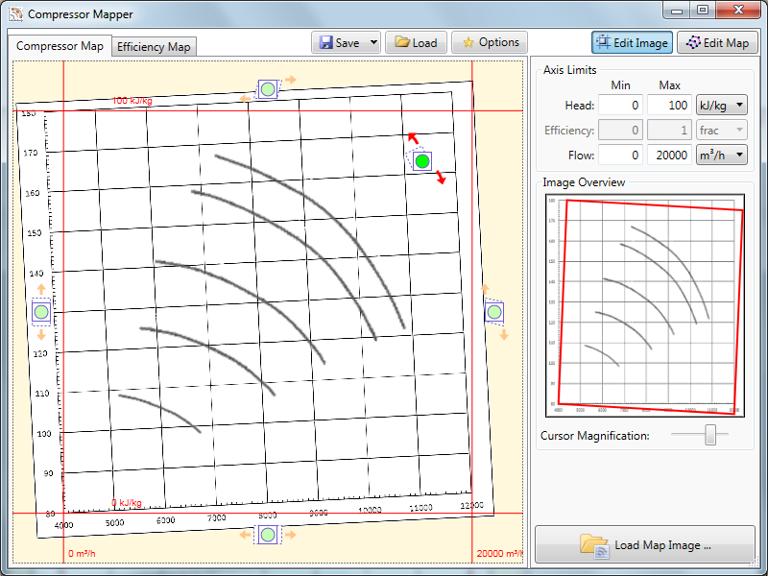Click the Compressor Mapper title bar icon
Image resolution: width=768 pixels, height=576 pixels.
pyautogui.click(x=15, y=13)
